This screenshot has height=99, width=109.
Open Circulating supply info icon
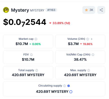coord(65,86)
